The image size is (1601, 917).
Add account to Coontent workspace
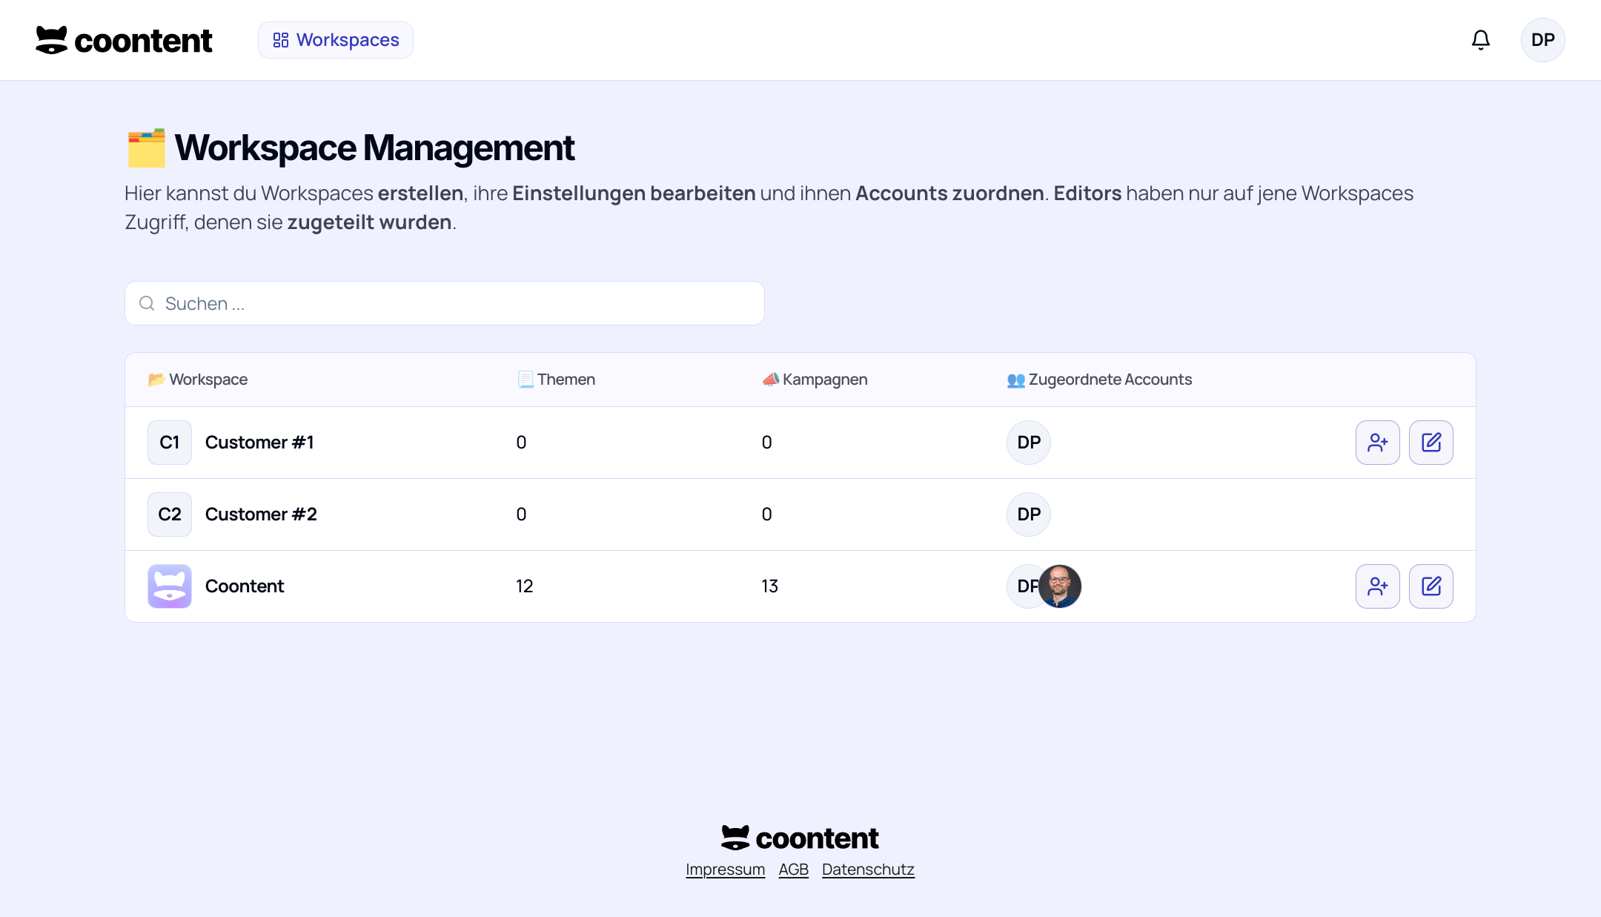[x=1377, y=586]
